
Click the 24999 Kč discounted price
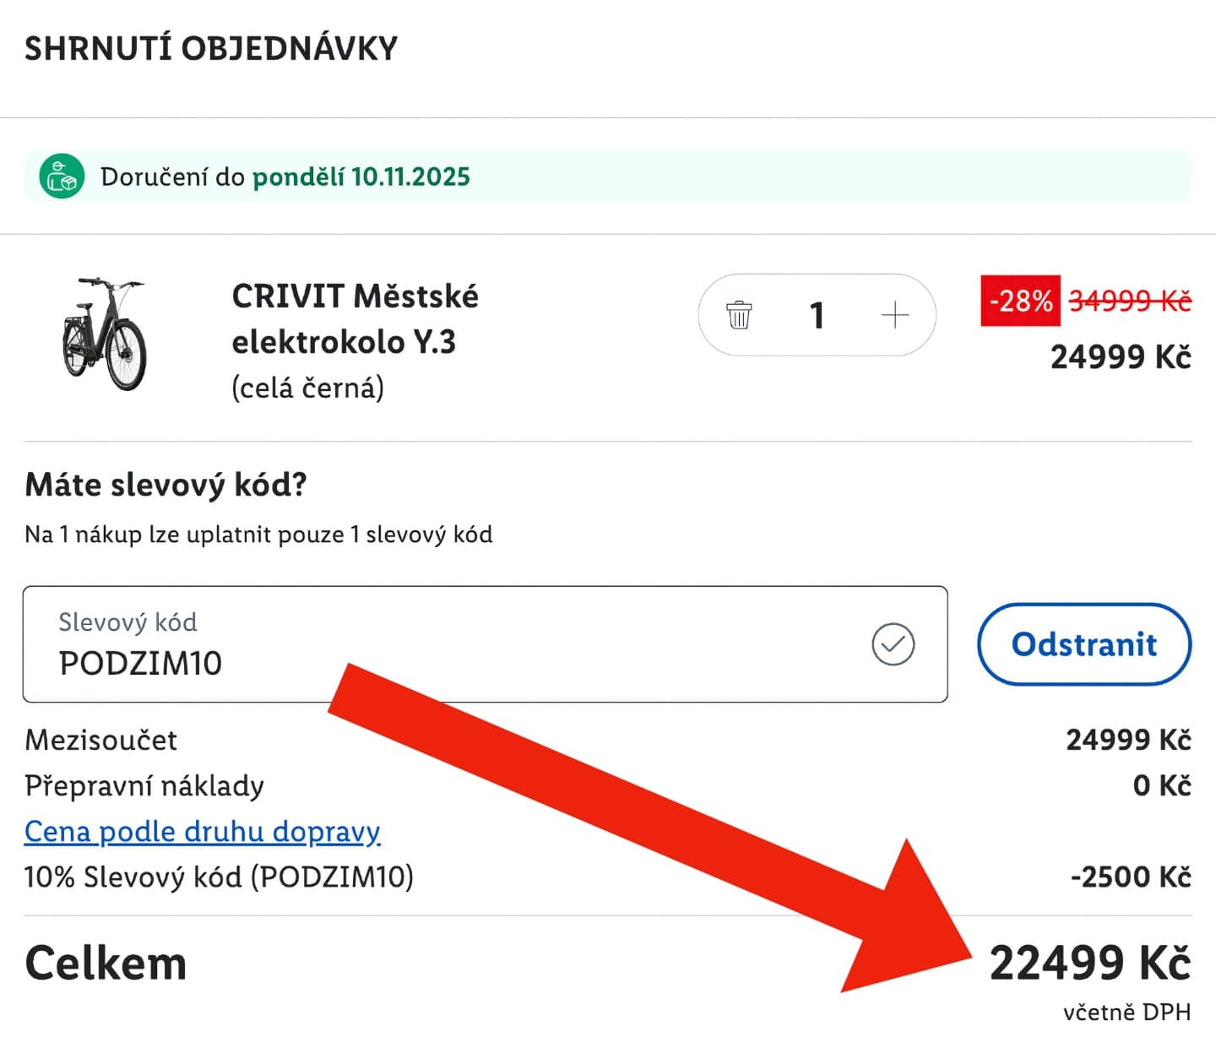[x=1119, y=356]
